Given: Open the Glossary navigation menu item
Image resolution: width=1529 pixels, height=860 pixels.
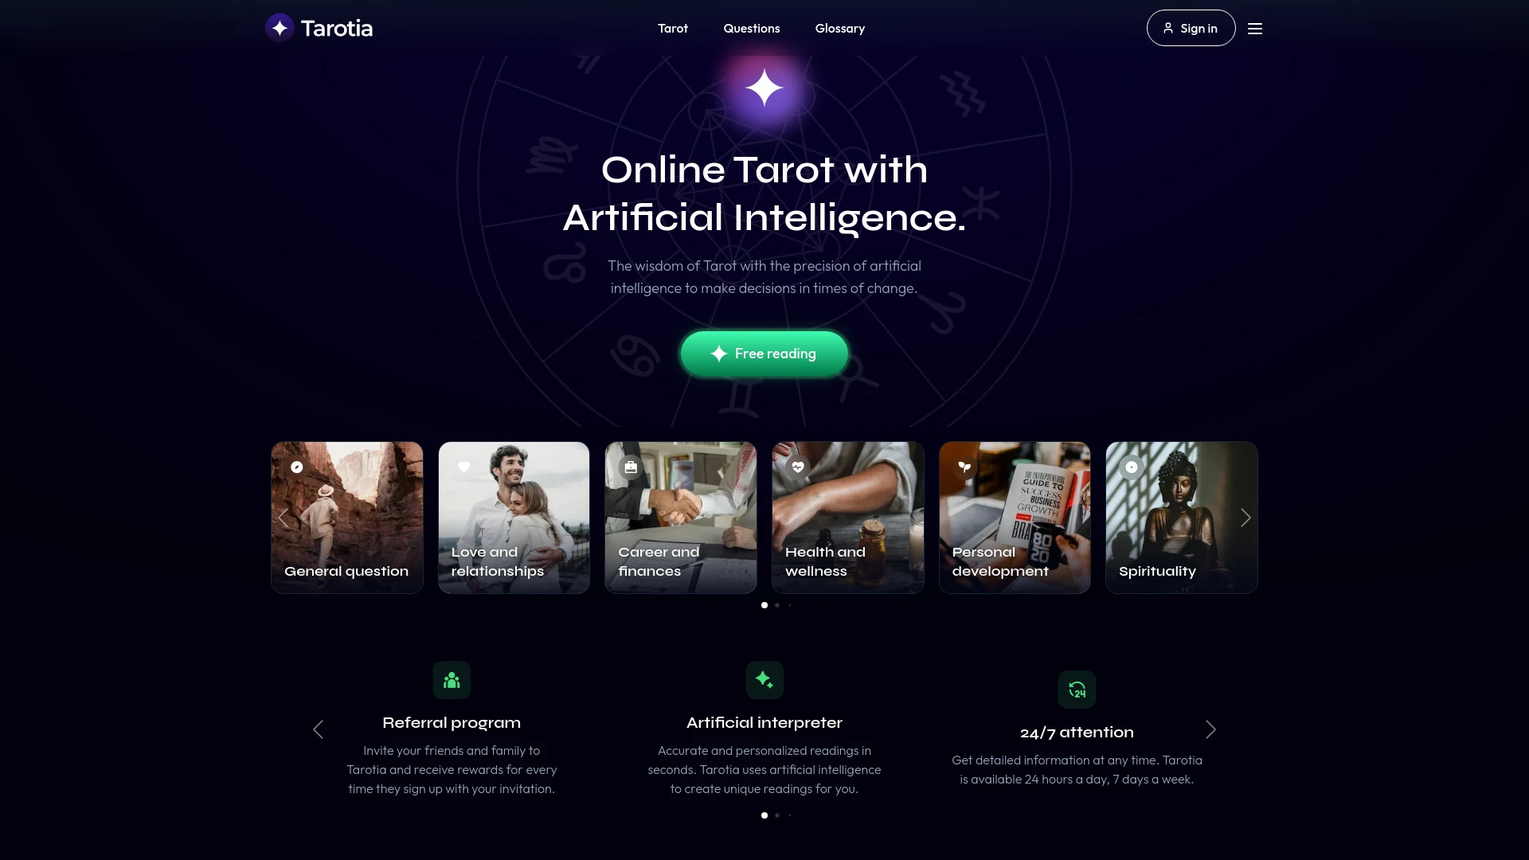Looking at the screenshot, I should click(x=840, y=27).
